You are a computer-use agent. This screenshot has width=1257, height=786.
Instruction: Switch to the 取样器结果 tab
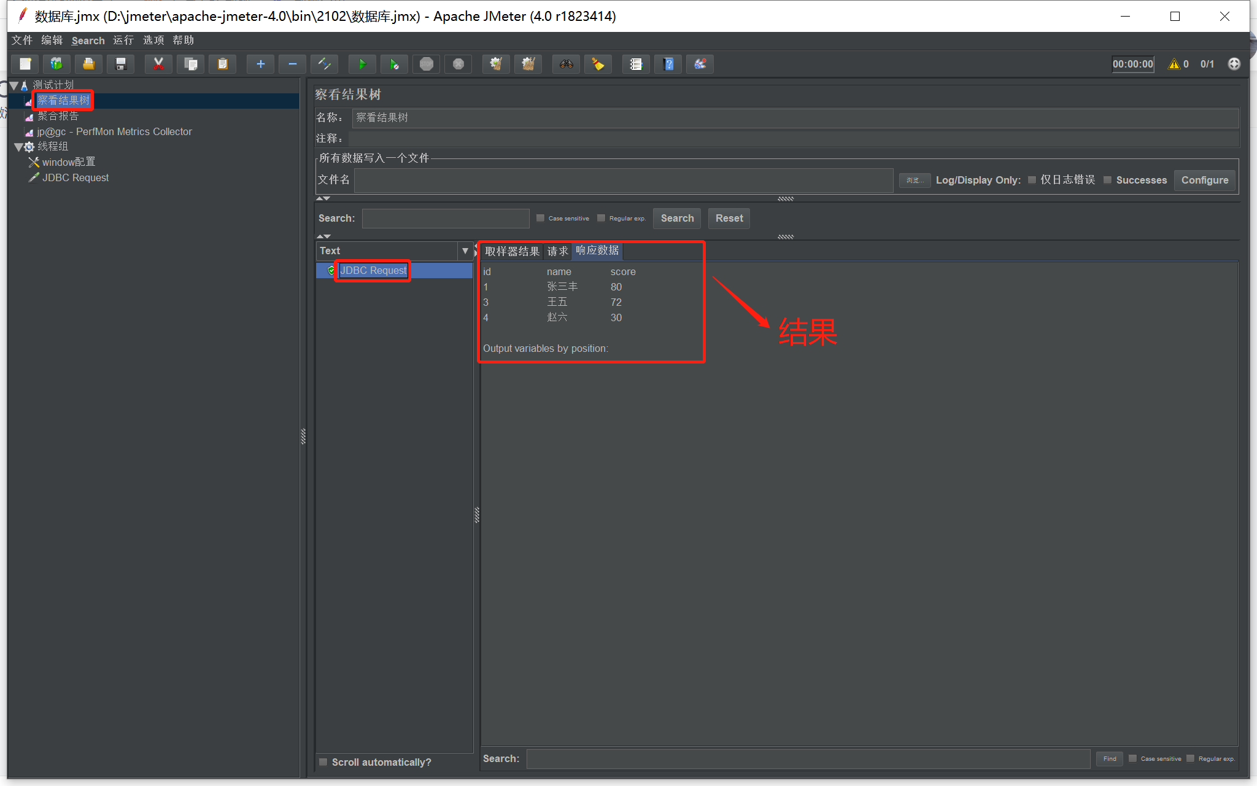[x=512, y=251]
